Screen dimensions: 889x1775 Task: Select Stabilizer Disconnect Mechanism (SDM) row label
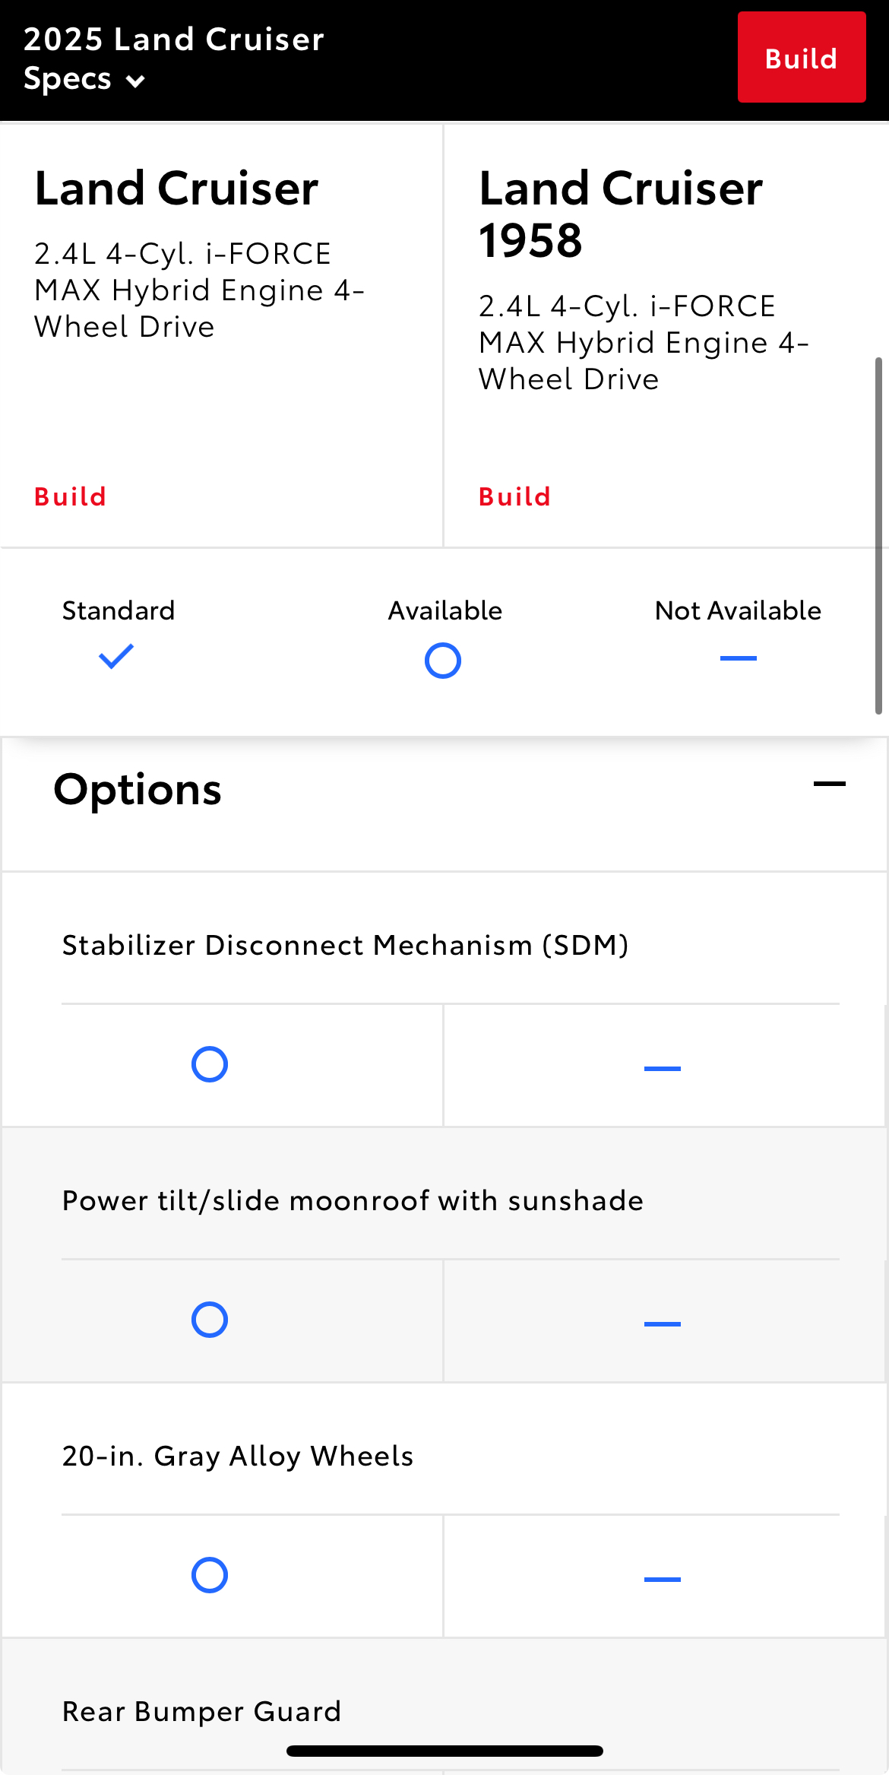point(346,945)
